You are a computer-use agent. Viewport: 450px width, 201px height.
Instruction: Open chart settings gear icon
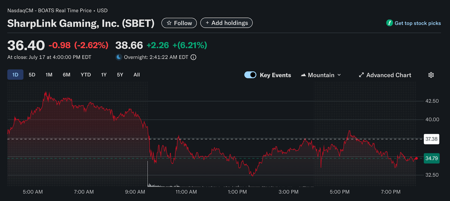click(431, 75)
